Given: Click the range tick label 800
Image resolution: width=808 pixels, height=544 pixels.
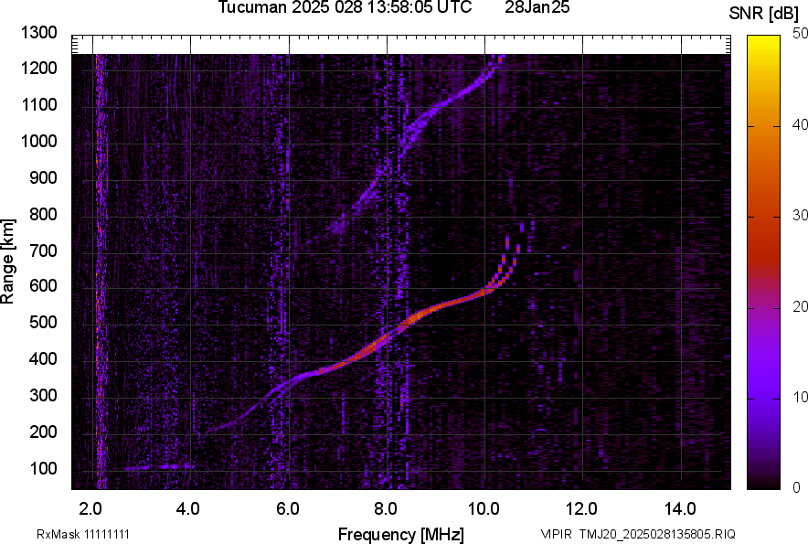Looking at the screenshot, I should coord(43,214).
